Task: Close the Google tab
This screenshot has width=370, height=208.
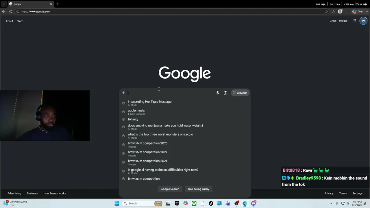Action: pyautogui.click(x=51, y=4)
